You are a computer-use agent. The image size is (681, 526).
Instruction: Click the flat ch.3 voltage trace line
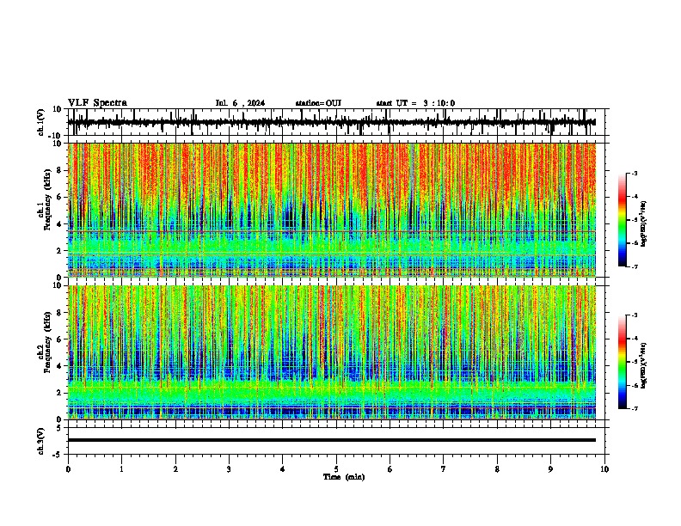[332, 440]
